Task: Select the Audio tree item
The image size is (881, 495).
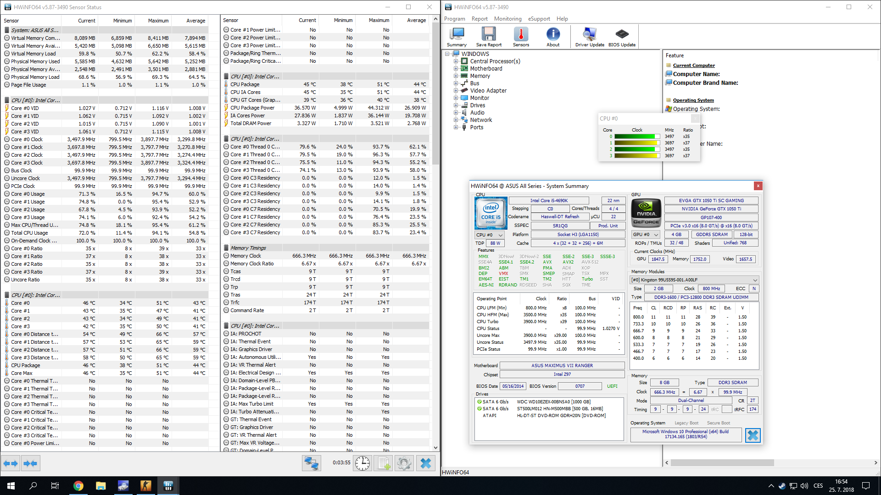Action: point(477,113)
